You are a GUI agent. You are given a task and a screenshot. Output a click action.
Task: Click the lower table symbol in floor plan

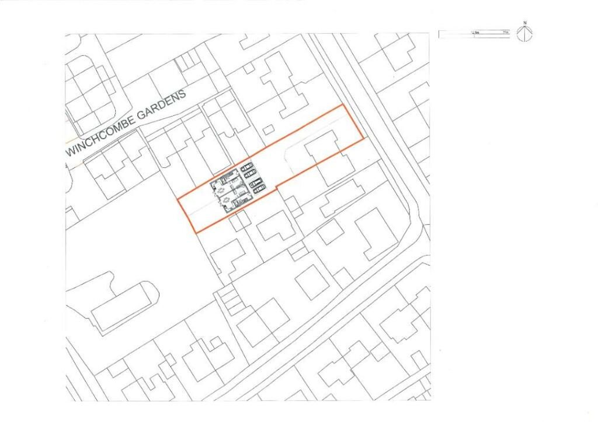(x=226, y=199)
